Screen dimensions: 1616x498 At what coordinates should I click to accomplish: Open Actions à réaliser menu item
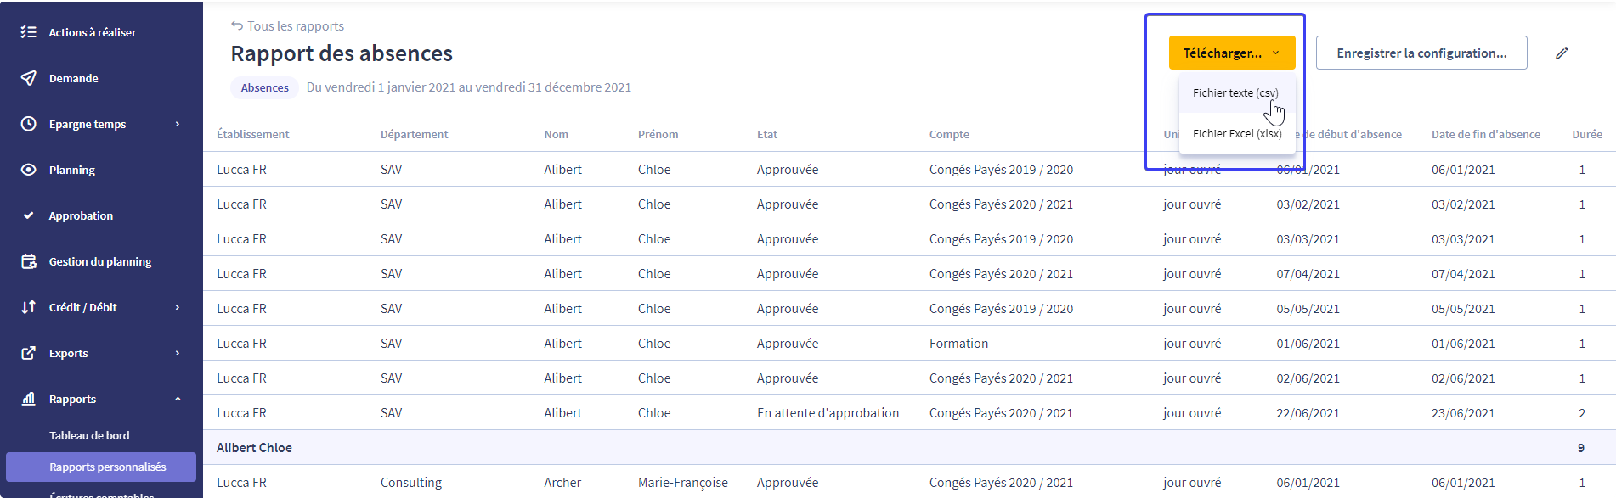(x=93, y=32)
